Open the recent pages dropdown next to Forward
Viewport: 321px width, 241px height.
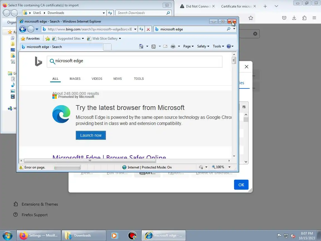click(37, 29)
